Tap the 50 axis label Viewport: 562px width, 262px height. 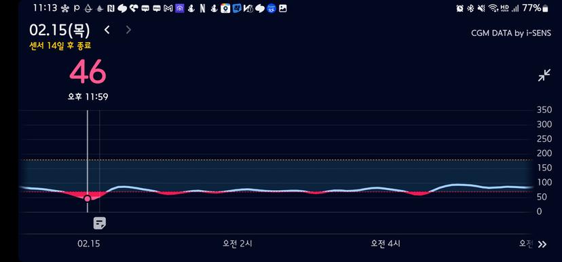click(542, 197)
